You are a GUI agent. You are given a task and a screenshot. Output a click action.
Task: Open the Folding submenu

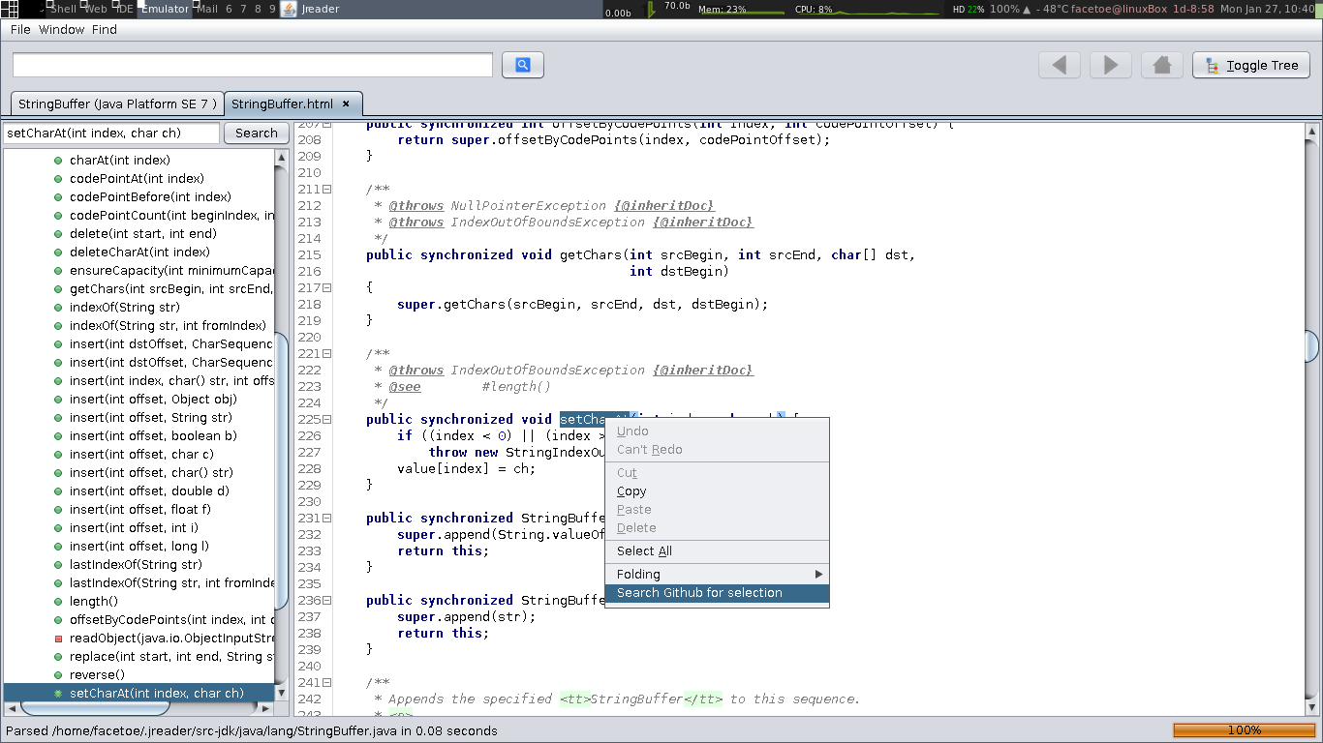pos(717,574)
